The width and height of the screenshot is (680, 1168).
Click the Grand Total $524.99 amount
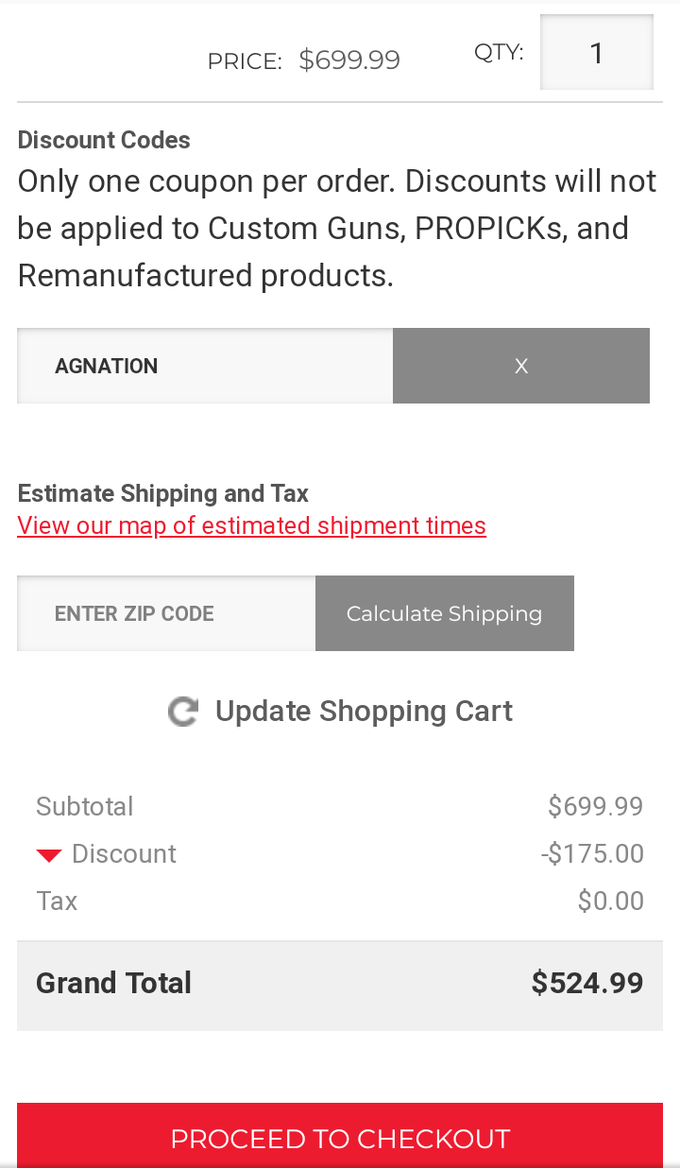[587, 983]
